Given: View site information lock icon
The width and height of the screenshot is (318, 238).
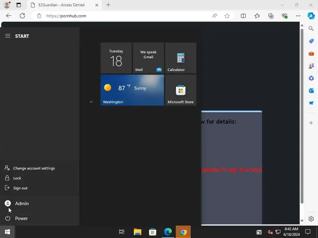Looking at the screenshot, I should [39, 16].
